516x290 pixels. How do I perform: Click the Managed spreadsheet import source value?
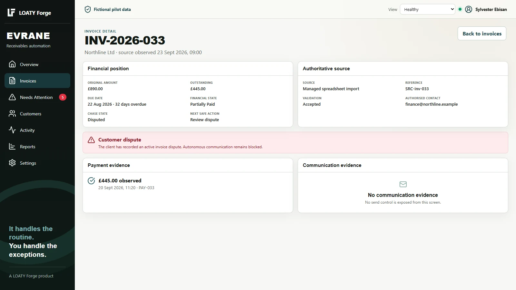tap(331, 89)
